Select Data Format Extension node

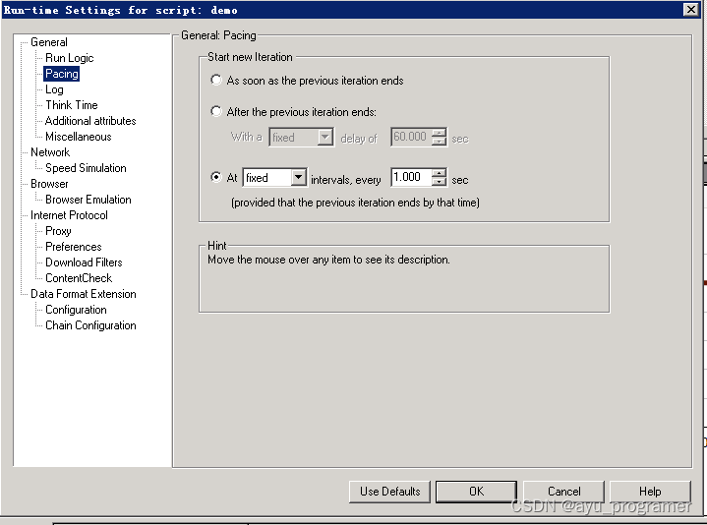click(x=84, y=294)
